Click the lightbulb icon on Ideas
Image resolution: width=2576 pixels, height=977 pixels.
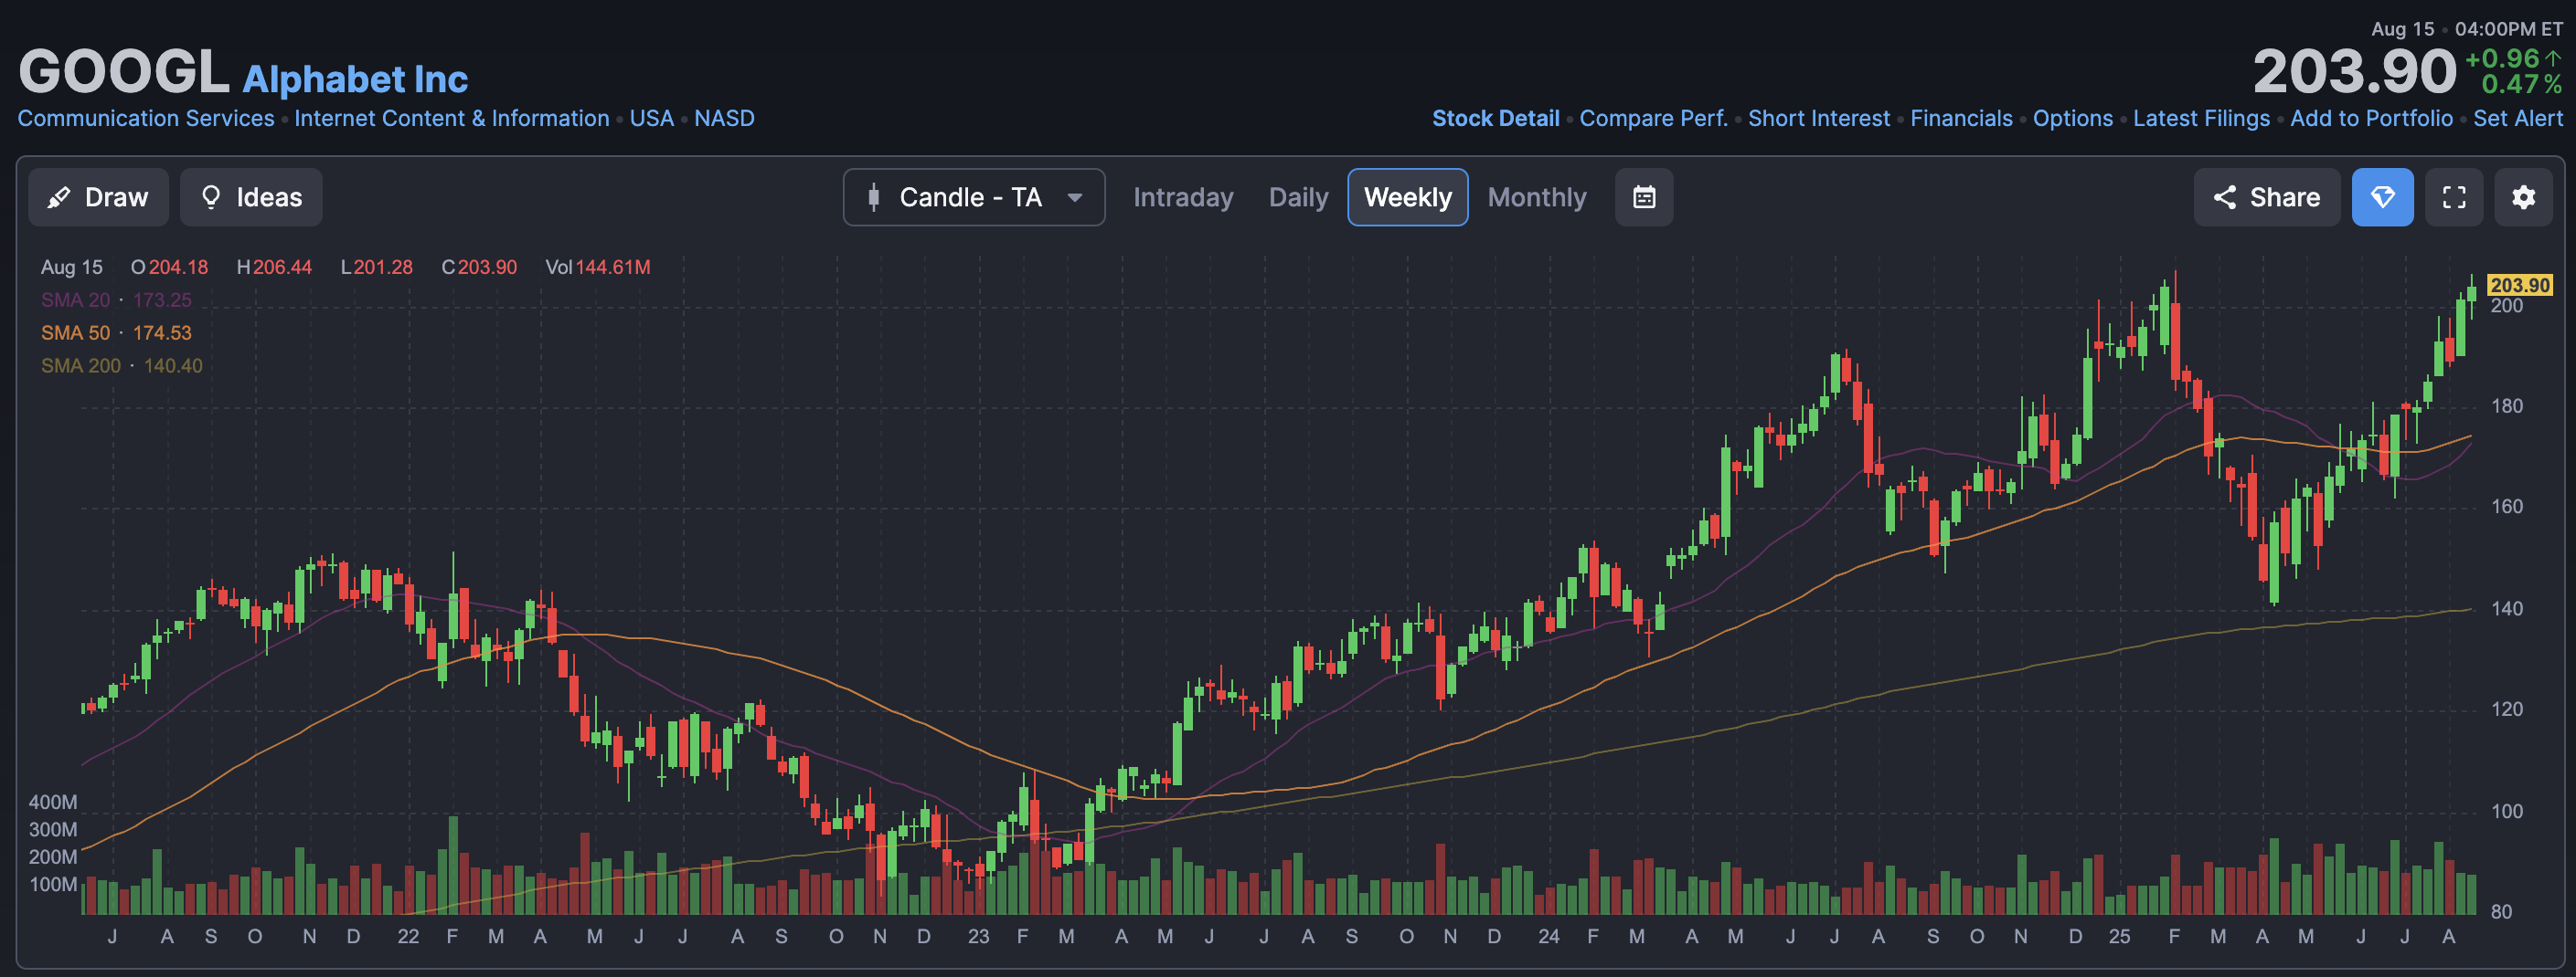coord(210,197)
